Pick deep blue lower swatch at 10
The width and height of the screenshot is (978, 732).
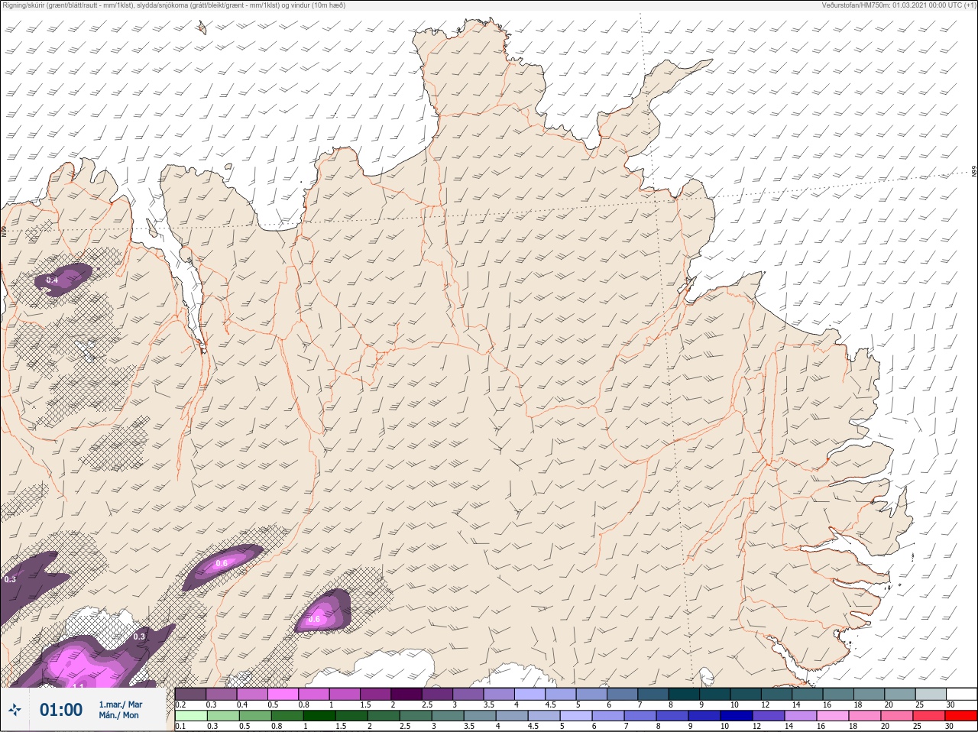[x=737, y=715]
